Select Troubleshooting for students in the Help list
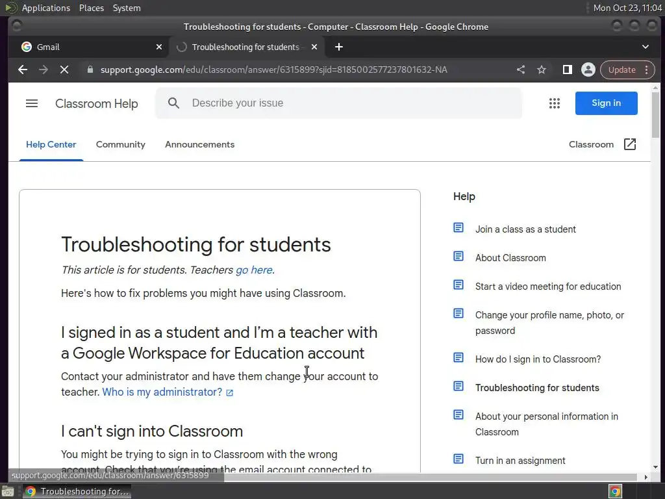The width and height of the screenshot is (665, 499). 537,388
